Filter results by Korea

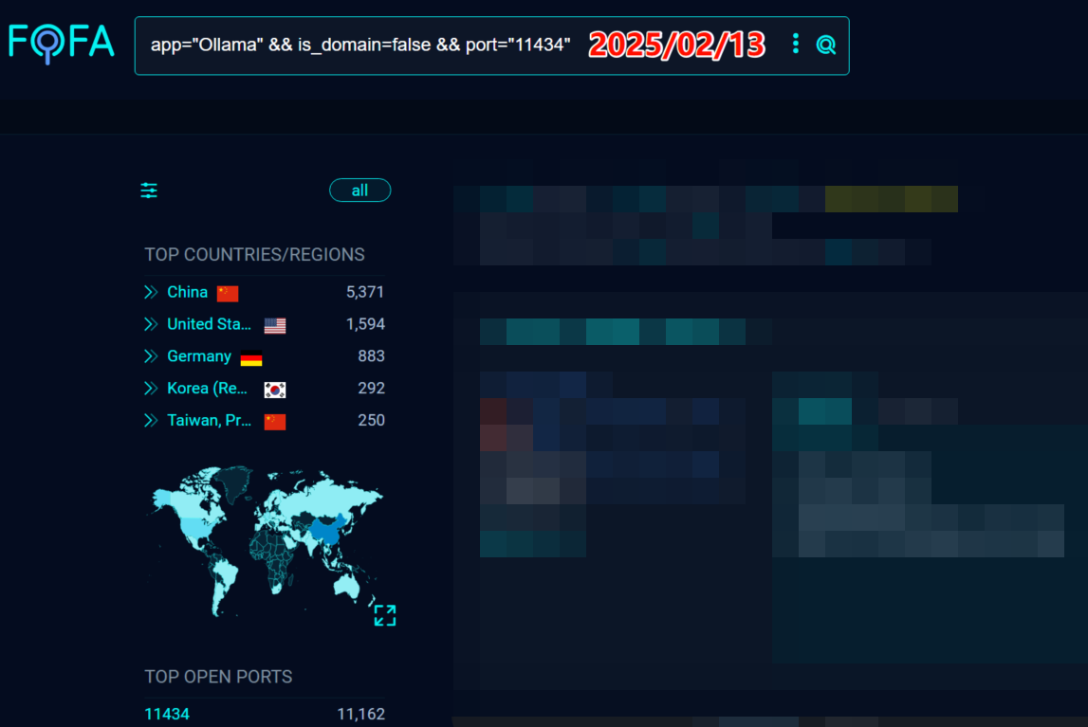pyautogui.click(x=208, y=389)
